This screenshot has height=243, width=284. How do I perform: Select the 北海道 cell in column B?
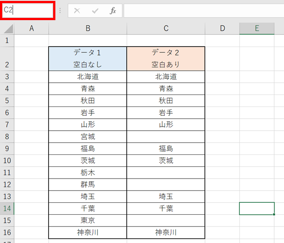click(88, 77)
